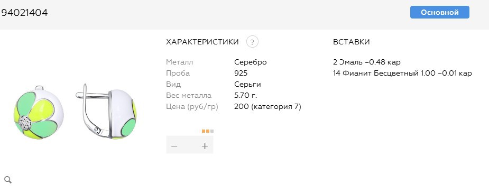Click the ХАРАКТЕРИСТИКИ section heading
This screenshot has width=489, height=193.
point(202,42)
